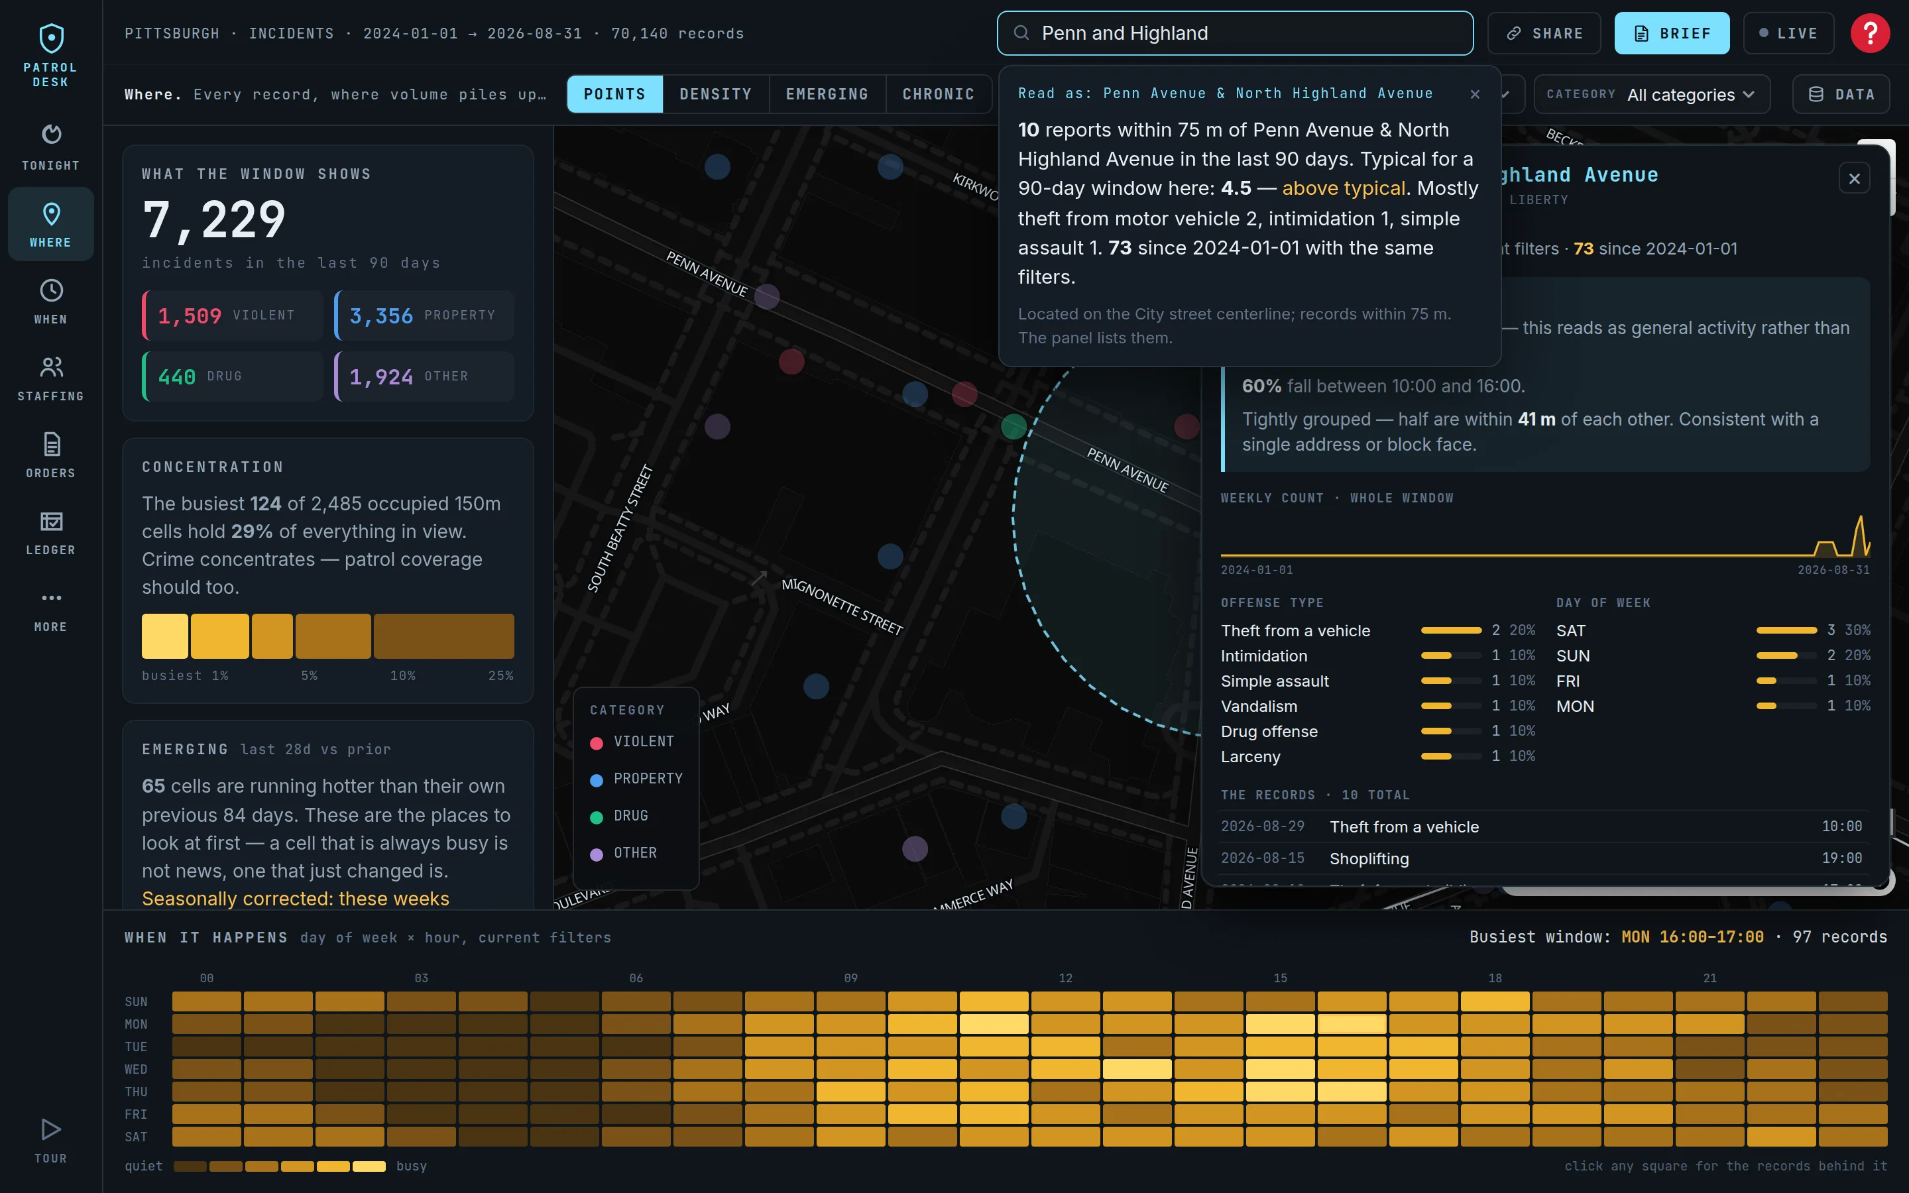This screenshot has height=1193, width=1909.
Task: Open the Ledger section
Action: 50,532
